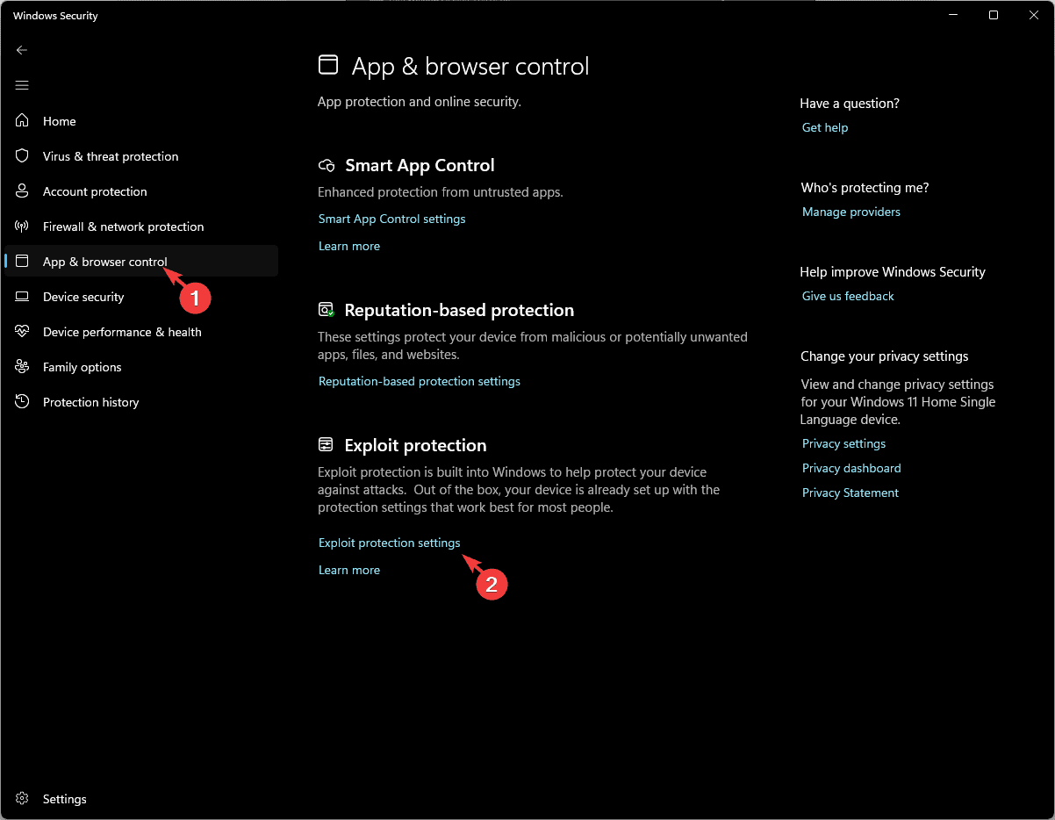Click Get help under Have a question
1055x820 pixels.
click(x=824, y=127)
